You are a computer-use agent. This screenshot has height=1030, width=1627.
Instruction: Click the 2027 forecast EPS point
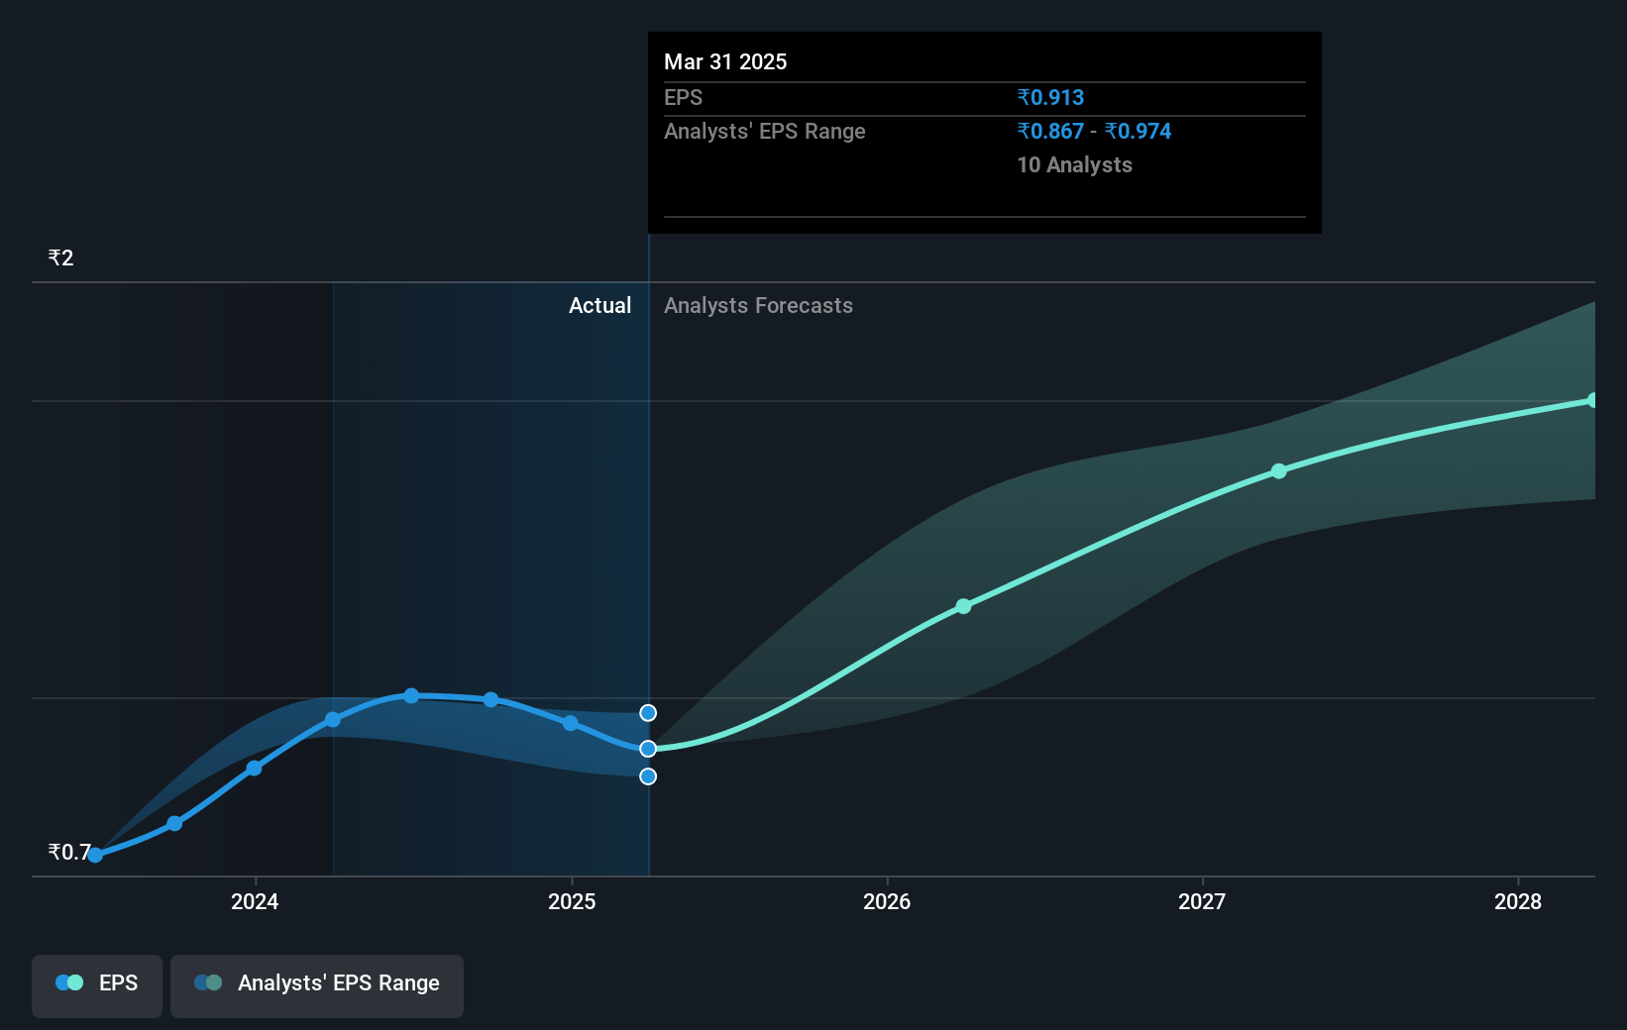[x=1279, y=471]
